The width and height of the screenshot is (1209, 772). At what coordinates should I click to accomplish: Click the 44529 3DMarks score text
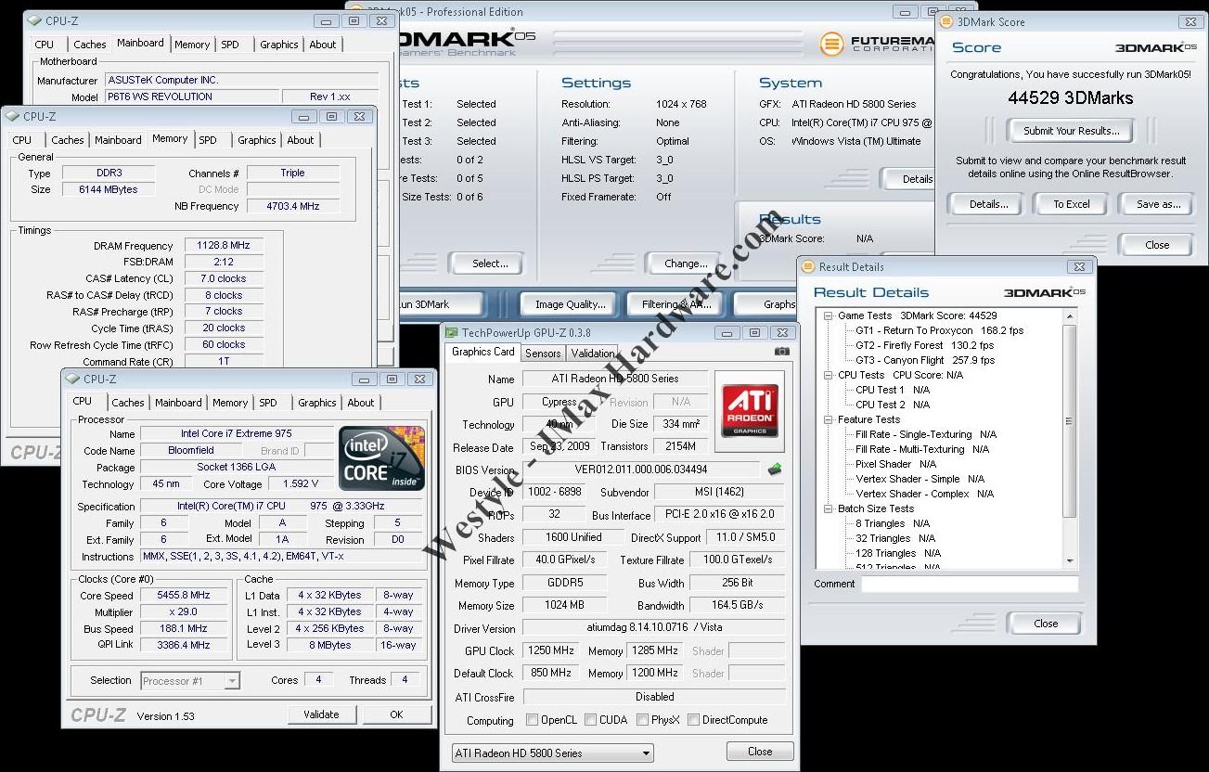[x=1071, y=97]
